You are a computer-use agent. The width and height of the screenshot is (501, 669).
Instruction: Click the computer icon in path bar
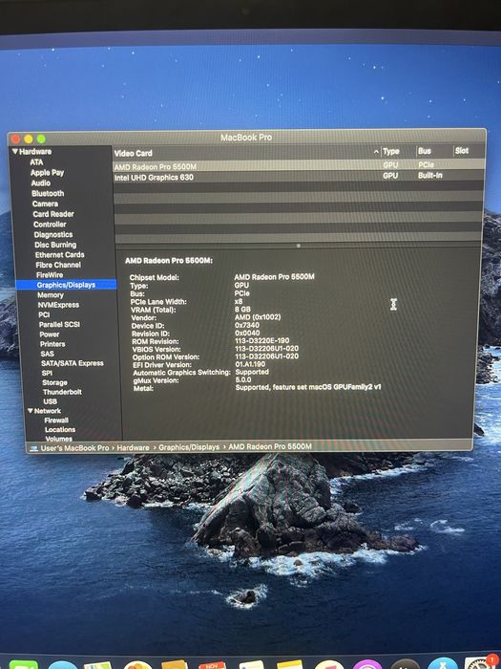[x=33, y=448]
